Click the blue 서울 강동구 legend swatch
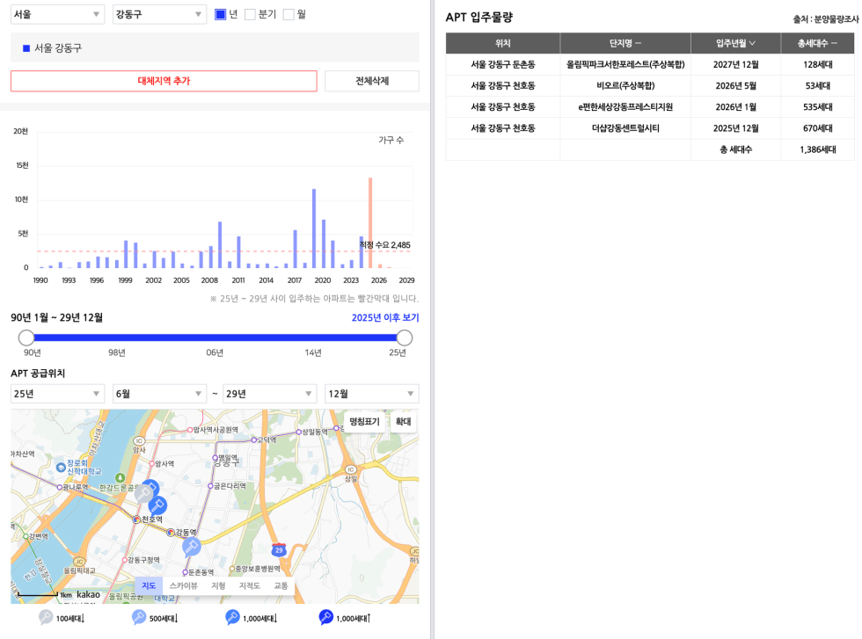The height and width of the screenshot is (639, 862). [26, 48]
